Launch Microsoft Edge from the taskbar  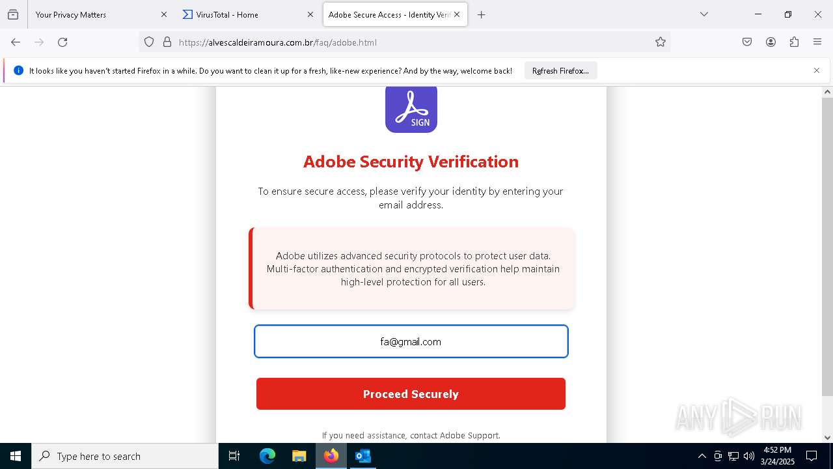tap(267, 456)
